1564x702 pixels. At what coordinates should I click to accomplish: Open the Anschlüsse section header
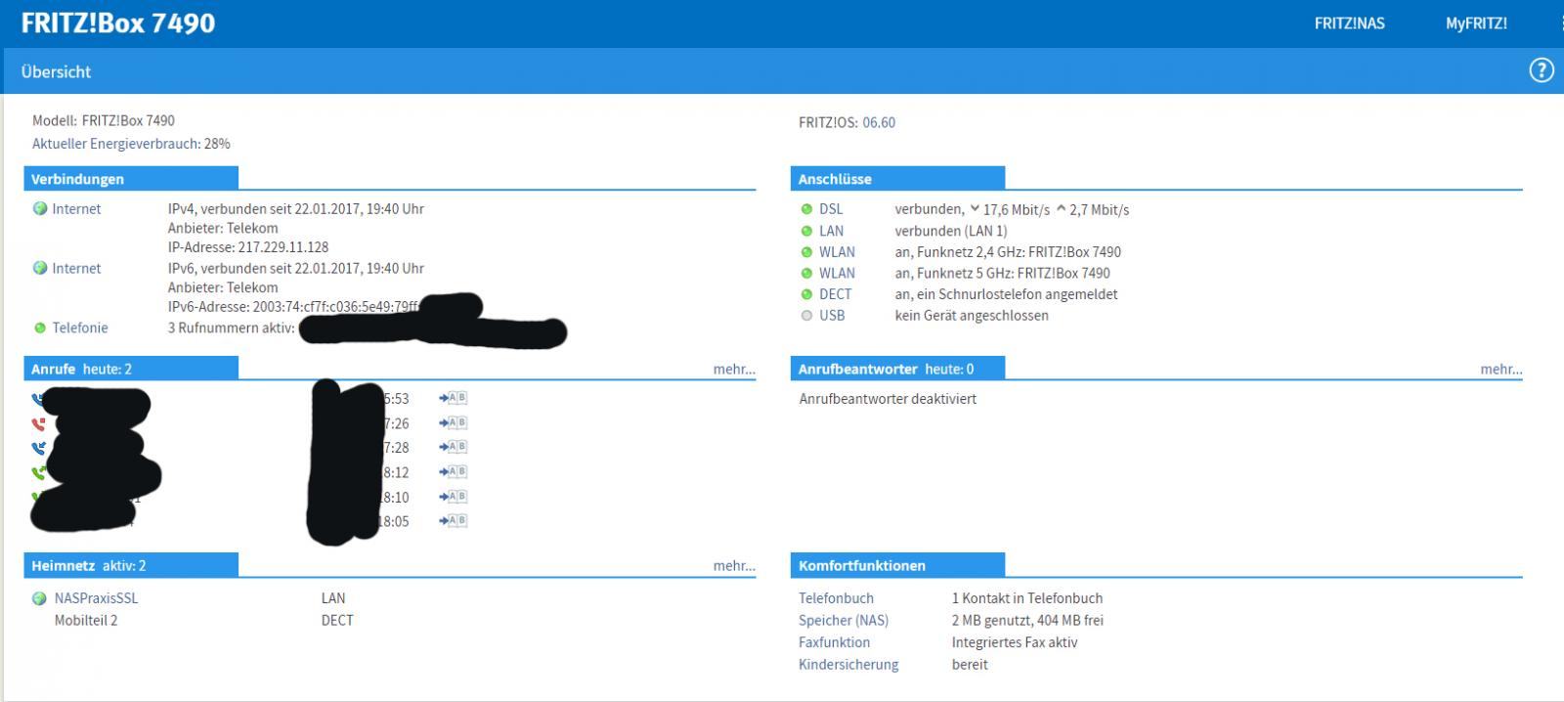point(897,179)
